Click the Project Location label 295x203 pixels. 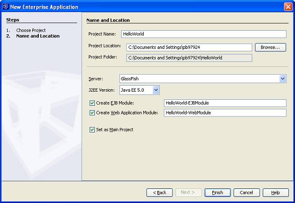[104, 46]
